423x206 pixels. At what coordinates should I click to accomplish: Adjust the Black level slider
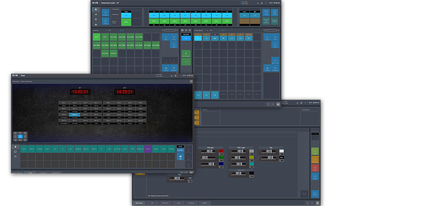pos(238,173)
